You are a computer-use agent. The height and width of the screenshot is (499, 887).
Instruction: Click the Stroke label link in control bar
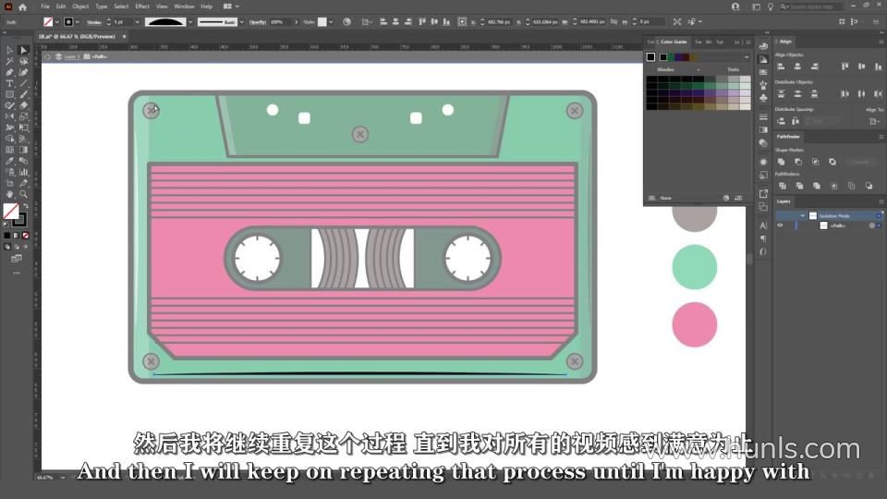(x=94, y=22)
